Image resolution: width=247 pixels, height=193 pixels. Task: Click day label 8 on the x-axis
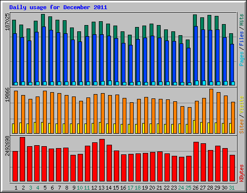[x=67, y=188]
